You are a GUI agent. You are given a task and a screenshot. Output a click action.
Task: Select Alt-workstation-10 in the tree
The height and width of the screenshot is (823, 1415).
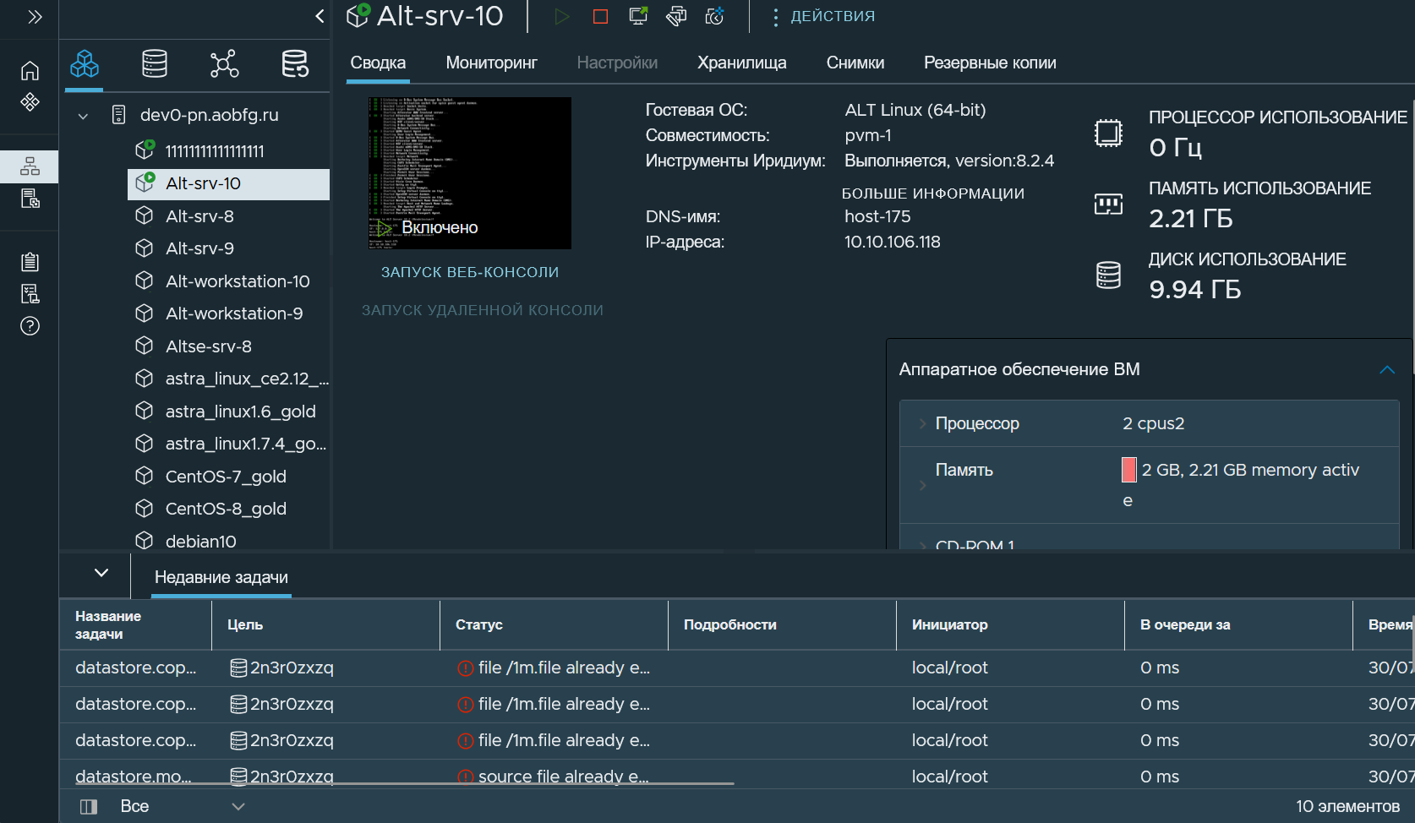coord(238,281)
